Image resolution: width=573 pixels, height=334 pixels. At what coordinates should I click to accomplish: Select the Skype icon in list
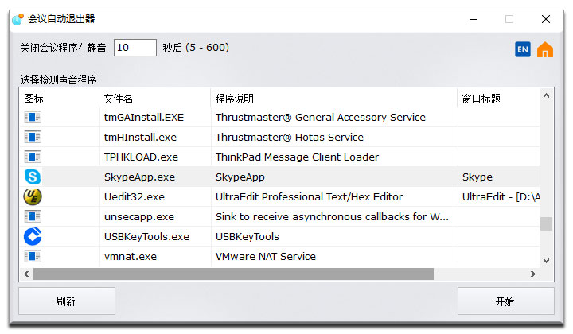tap(33, 177)
